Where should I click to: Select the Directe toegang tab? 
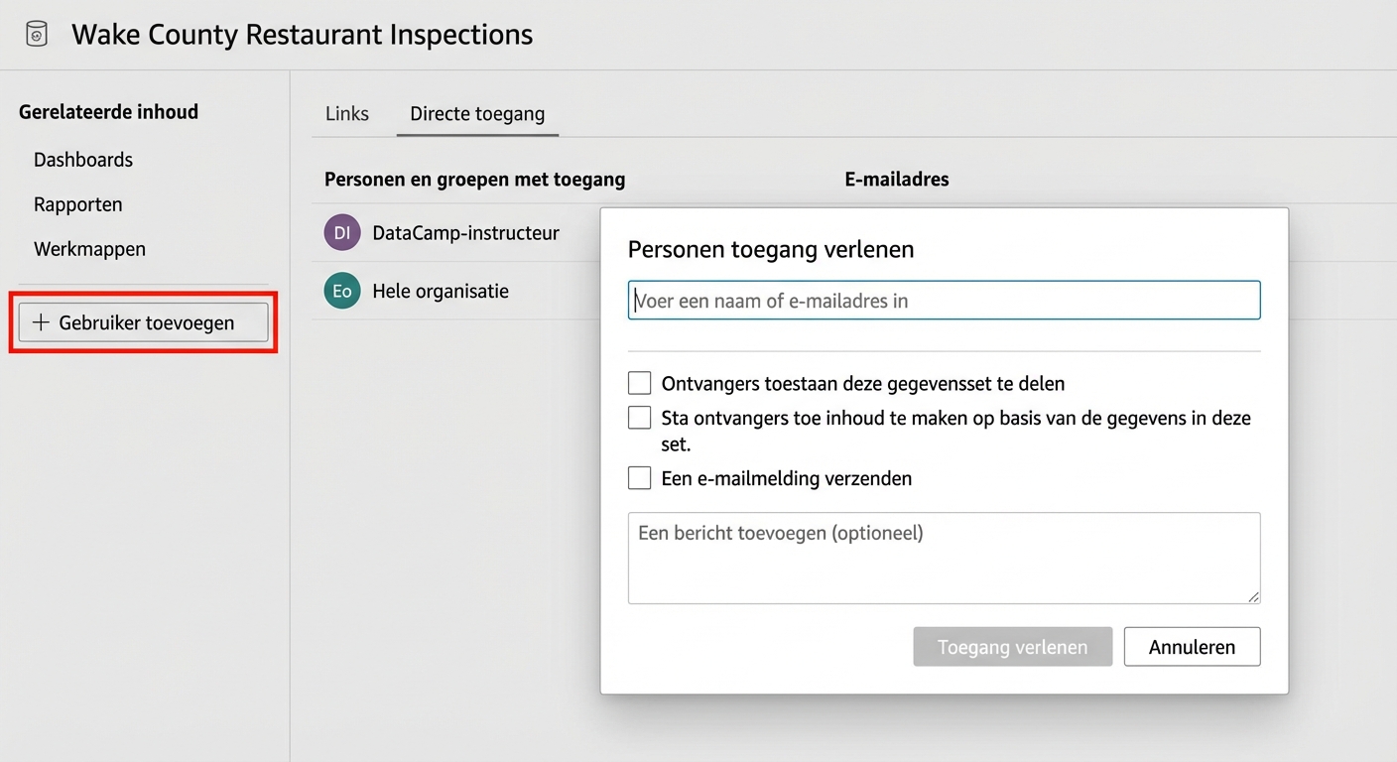(x=476, y=113)
